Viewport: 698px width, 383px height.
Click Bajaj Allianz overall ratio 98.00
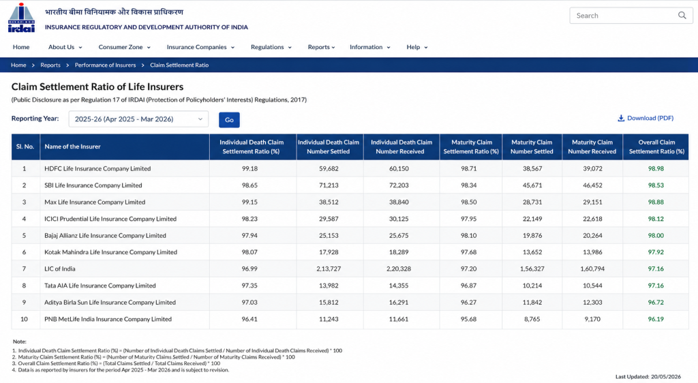656,235
